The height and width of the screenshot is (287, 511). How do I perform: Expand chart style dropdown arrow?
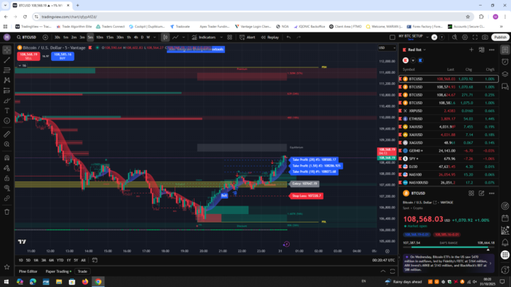pyautogui.click(x=184, y=38)
